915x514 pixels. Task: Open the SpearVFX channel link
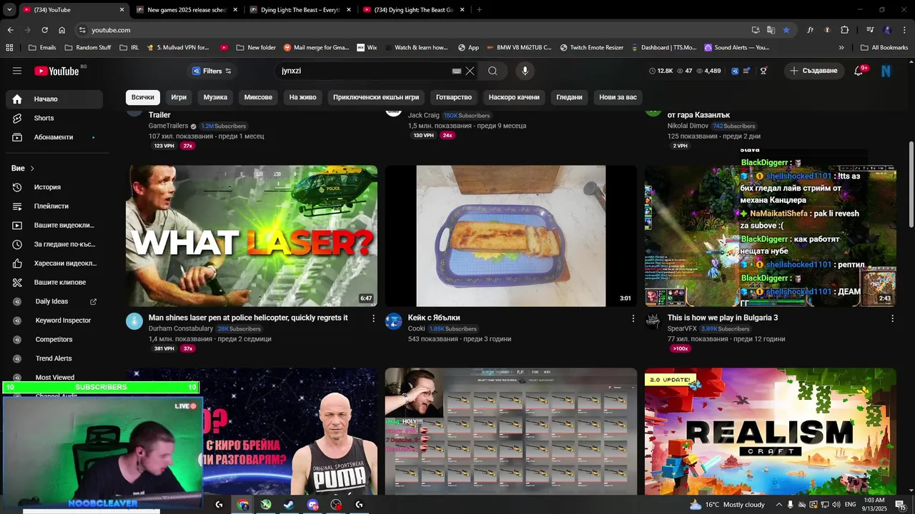pos(682,328)
